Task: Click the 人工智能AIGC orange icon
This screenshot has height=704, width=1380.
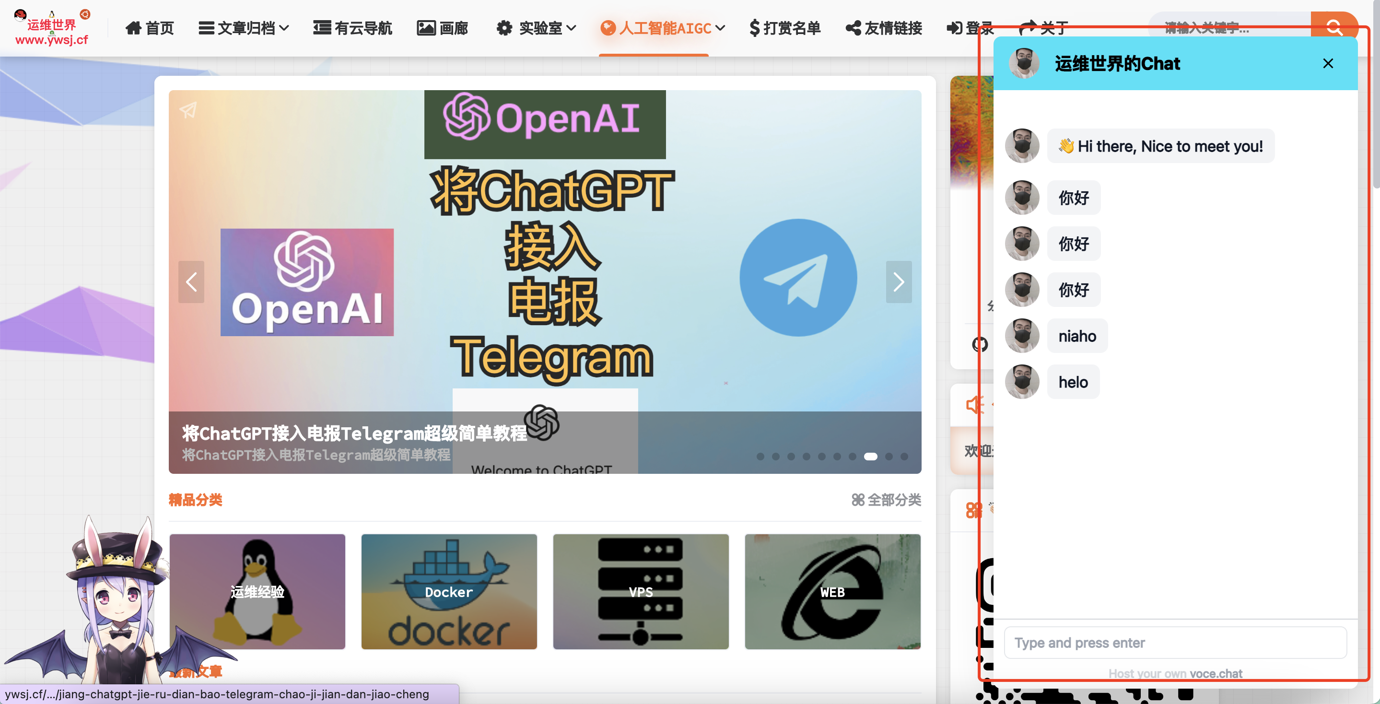Action: click(608, 28)
